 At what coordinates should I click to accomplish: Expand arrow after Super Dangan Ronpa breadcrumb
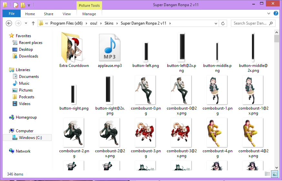[170, 23]
